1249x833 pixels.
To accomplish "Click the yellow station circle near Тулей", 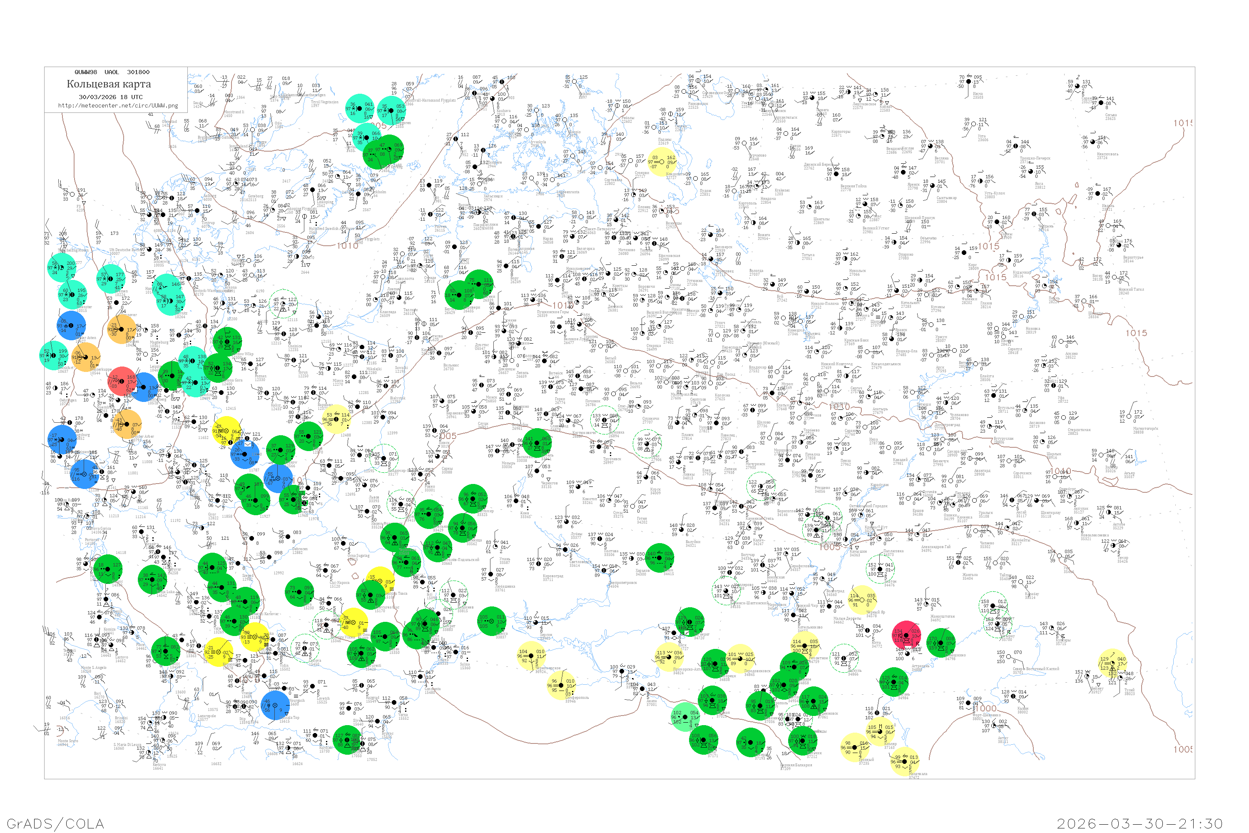I will coord(1112,663).
